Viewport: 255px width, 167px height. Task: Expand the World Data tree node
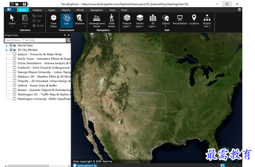[6, 45]
